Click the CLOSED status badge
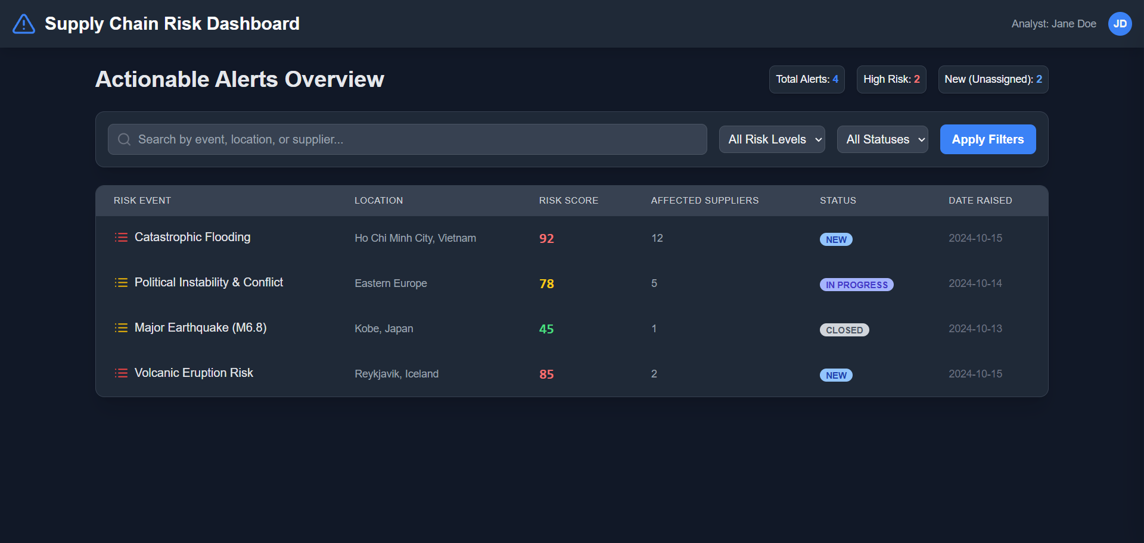The image size is (1144, 543). [x=844, y=330]
